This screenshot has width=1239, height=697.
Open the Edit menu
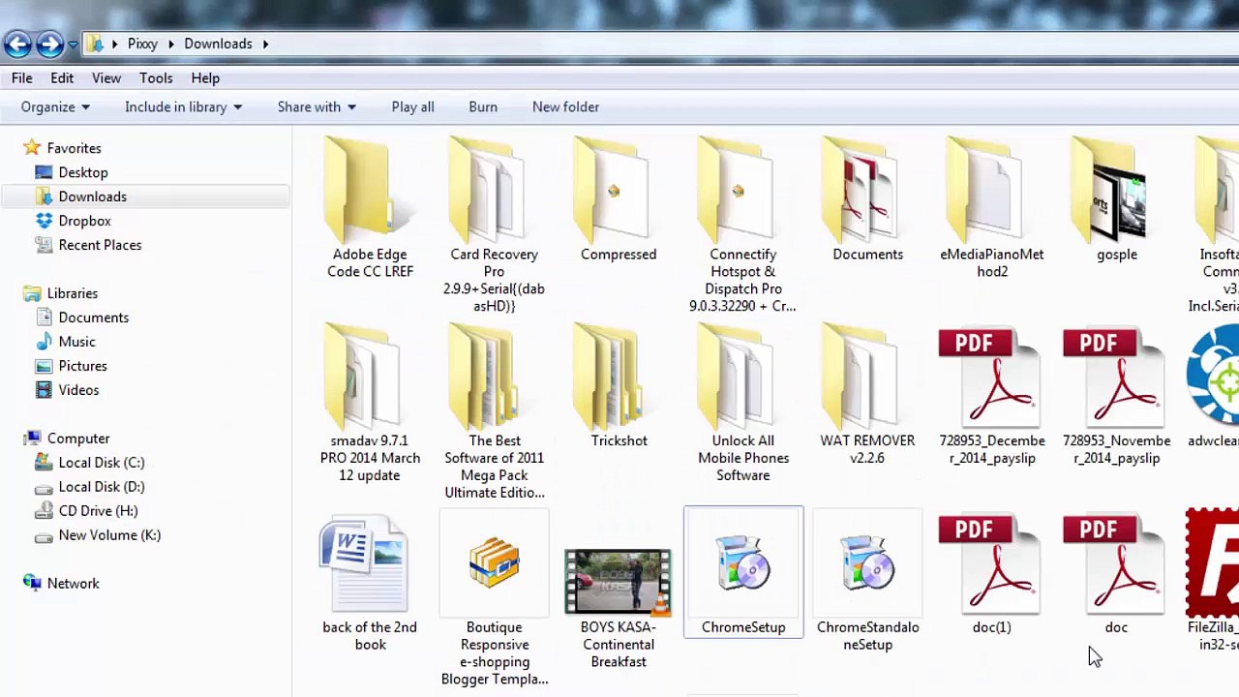pos(62,77)
